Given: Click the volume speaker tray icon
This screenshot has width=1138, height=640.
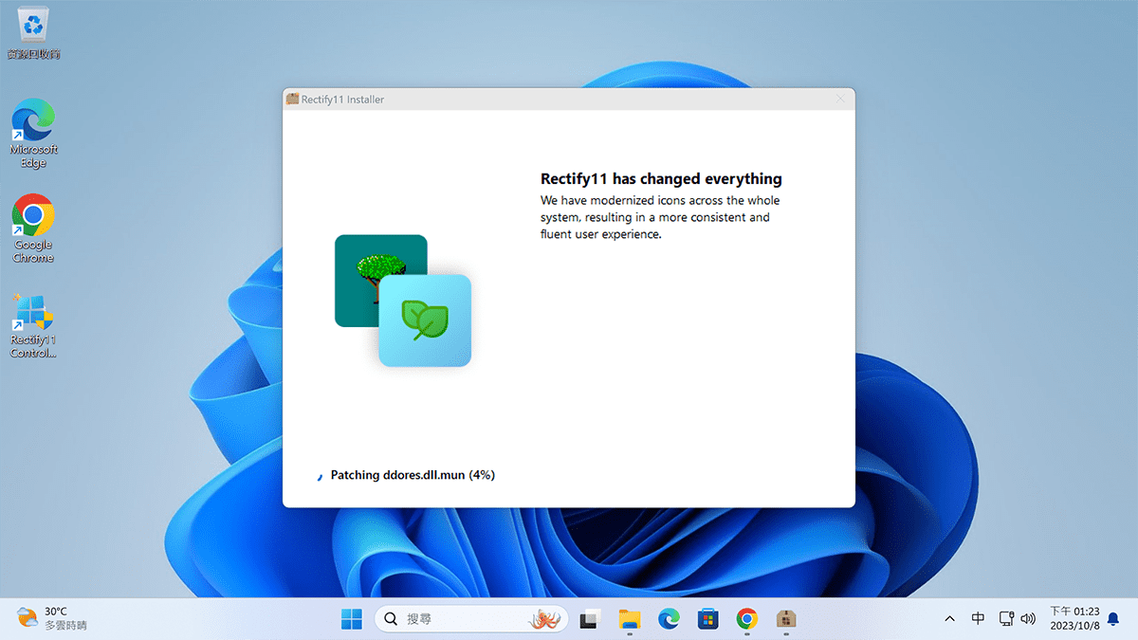Looking at the screenshot, I should (x=1028, y=619).
